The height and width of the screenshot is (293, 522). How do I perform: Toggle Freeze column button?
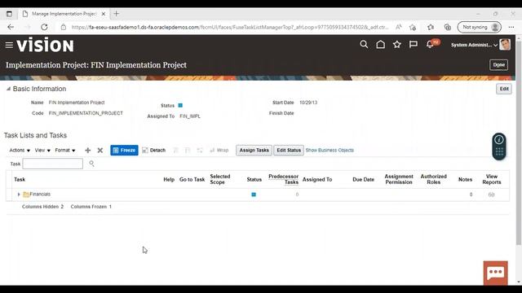point(124,150)
